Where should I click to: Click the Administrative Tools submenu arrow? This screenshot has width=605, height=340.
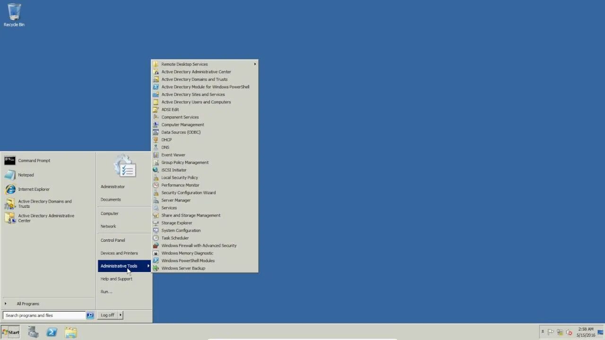148,266
